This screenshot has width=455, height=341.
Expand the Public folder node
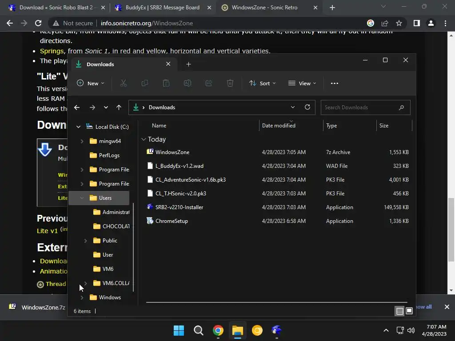pyautogui.click(x=85, y=241)
